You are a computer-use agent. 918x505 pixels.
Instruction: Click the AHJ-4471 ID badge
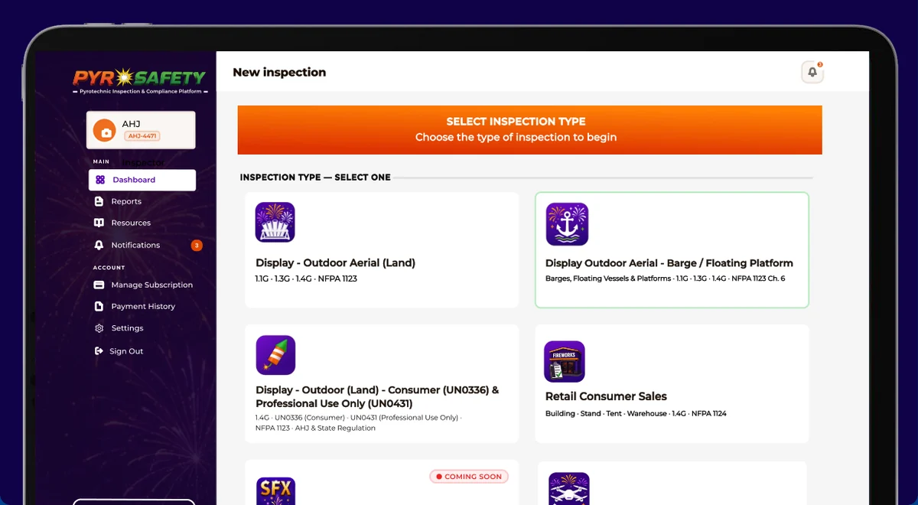[x=142, y=136]
